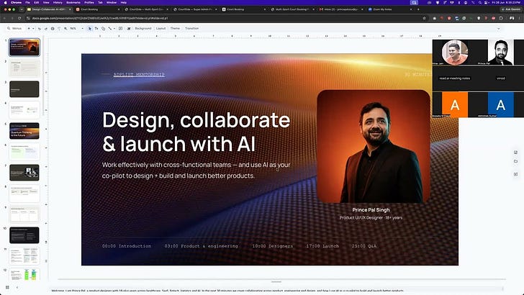Viewport: 524px width, 295px height.
Task: Reload the page with Chrome refresh icon
Action: coord(19,18)
